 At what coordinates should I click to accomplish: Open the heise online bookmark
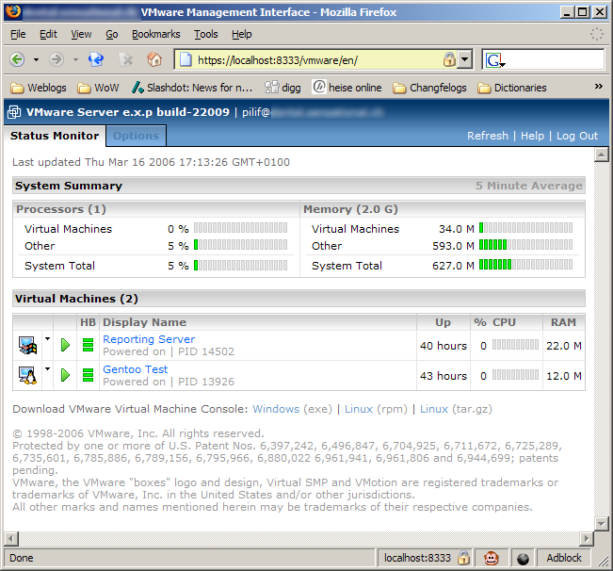click(347, 88)
